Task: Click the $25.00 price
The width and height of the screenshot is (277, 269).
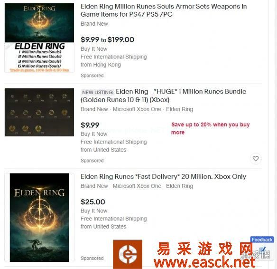Action: (x=93, y=202)
